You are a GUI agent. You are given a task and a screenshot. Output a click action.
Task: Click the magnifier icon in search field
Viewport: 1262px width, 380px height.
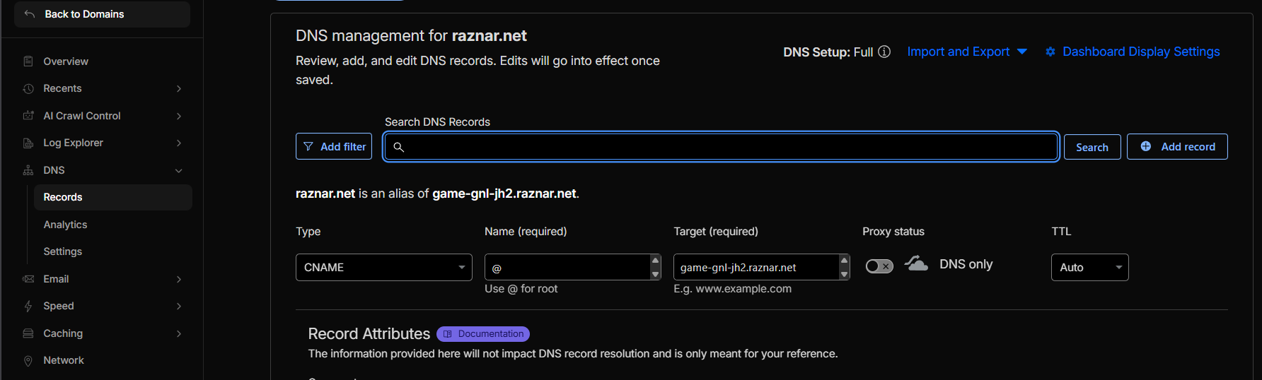[x=399, y=147]
